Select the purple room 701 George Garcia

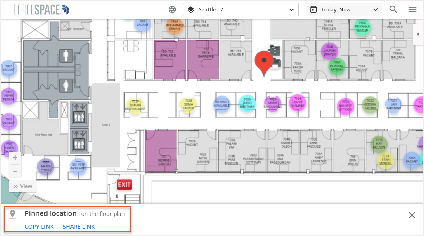pyautogui.click(x=161, y=151)
